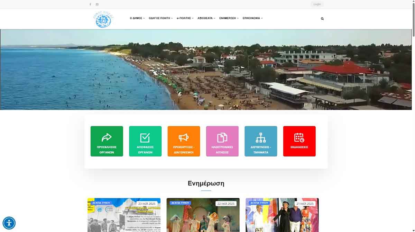This screenshot has width=415, height=232.
Task: Open the accessibility widget icon
Action: point(9,223)
